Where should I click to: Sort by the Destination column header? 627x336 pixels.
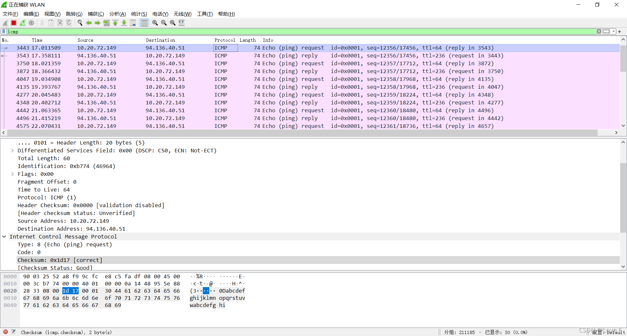(178, 40)
